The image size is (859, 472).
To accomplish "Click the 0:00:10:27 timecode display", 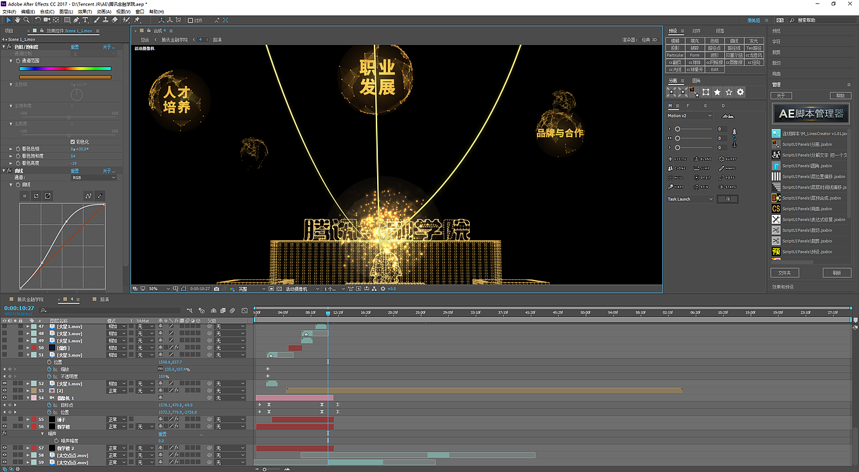I will [x=19, y=308].
